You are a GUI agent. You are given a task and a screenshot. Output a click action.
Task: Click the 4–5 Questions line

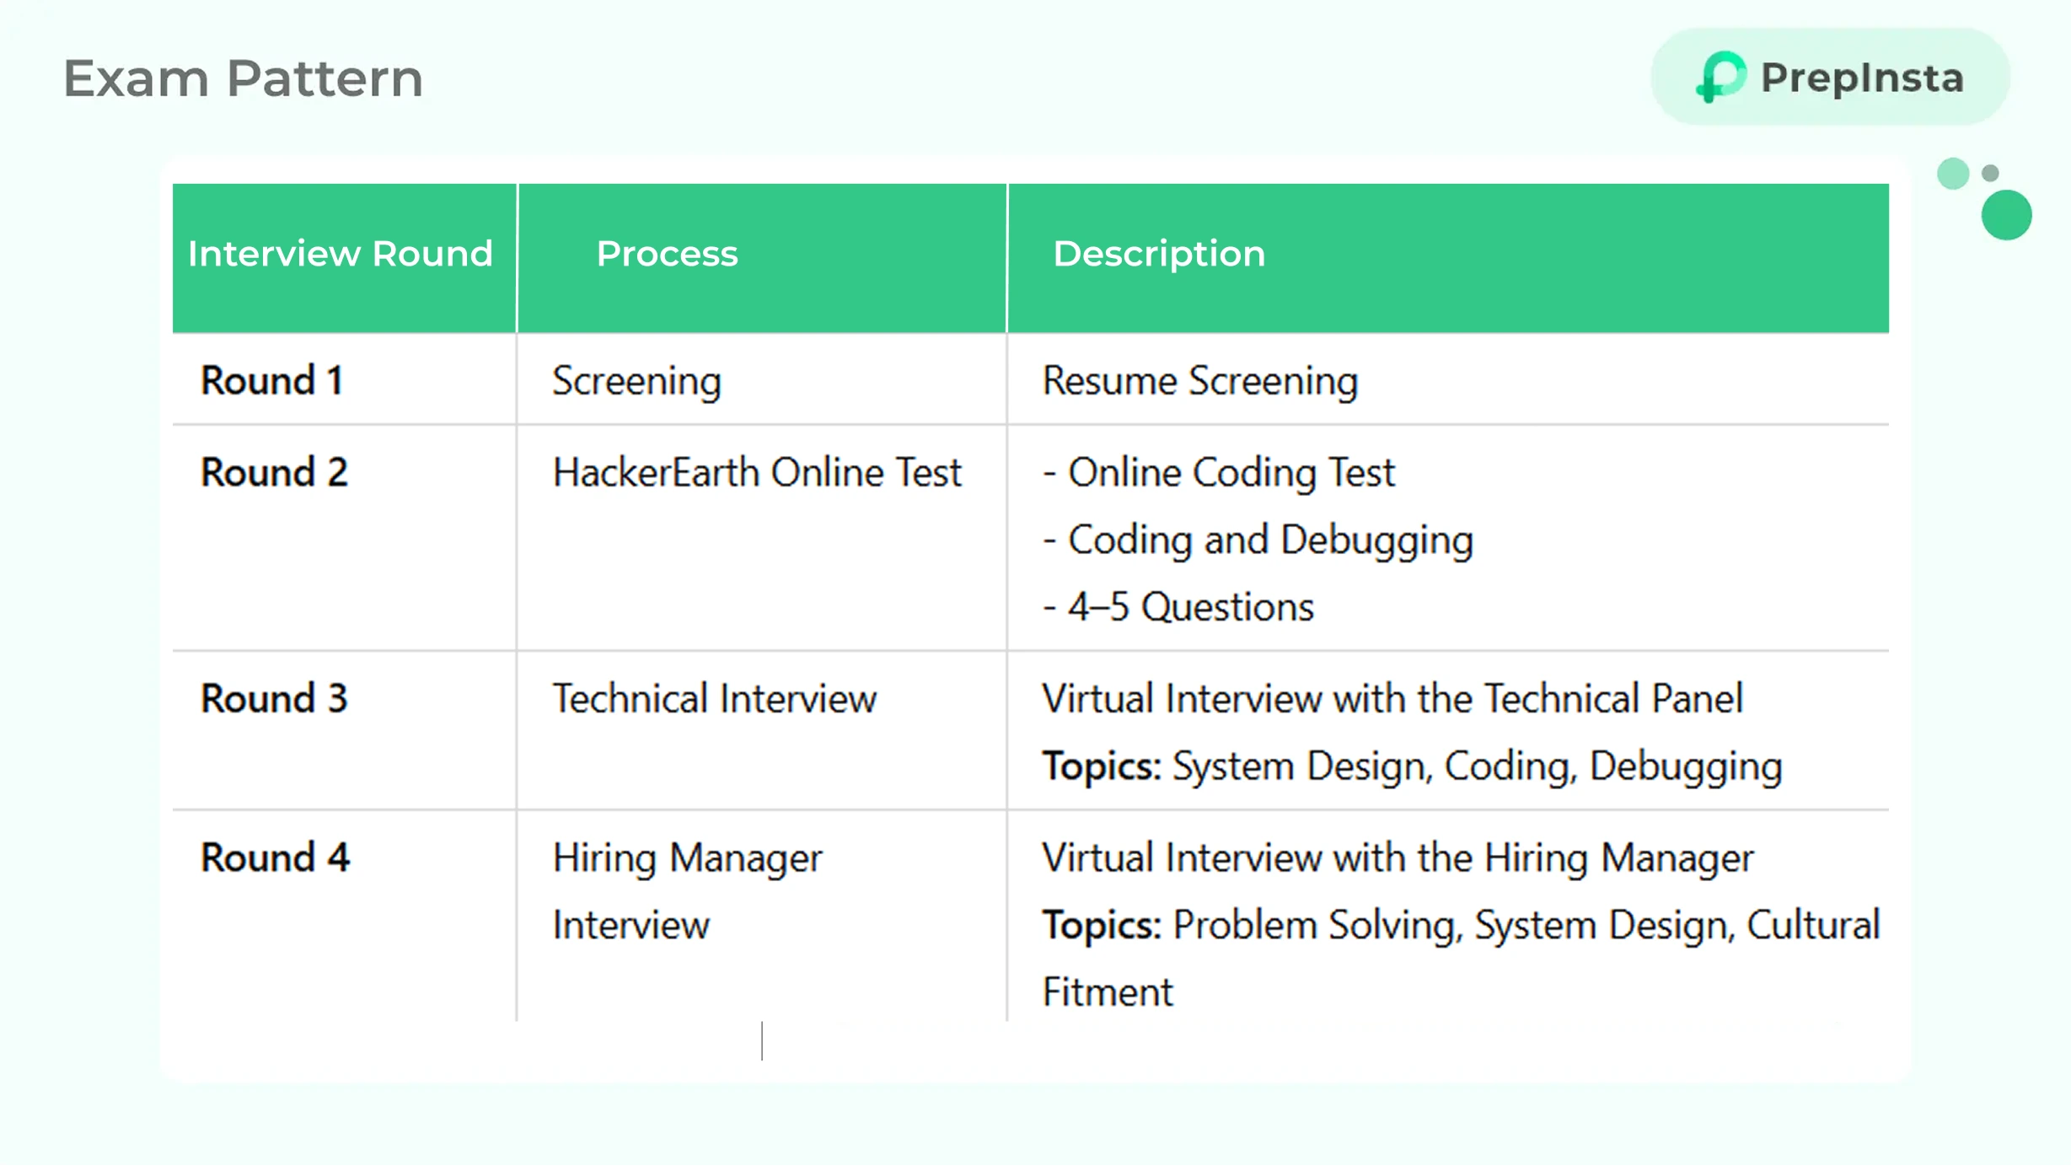[1178, 607]
